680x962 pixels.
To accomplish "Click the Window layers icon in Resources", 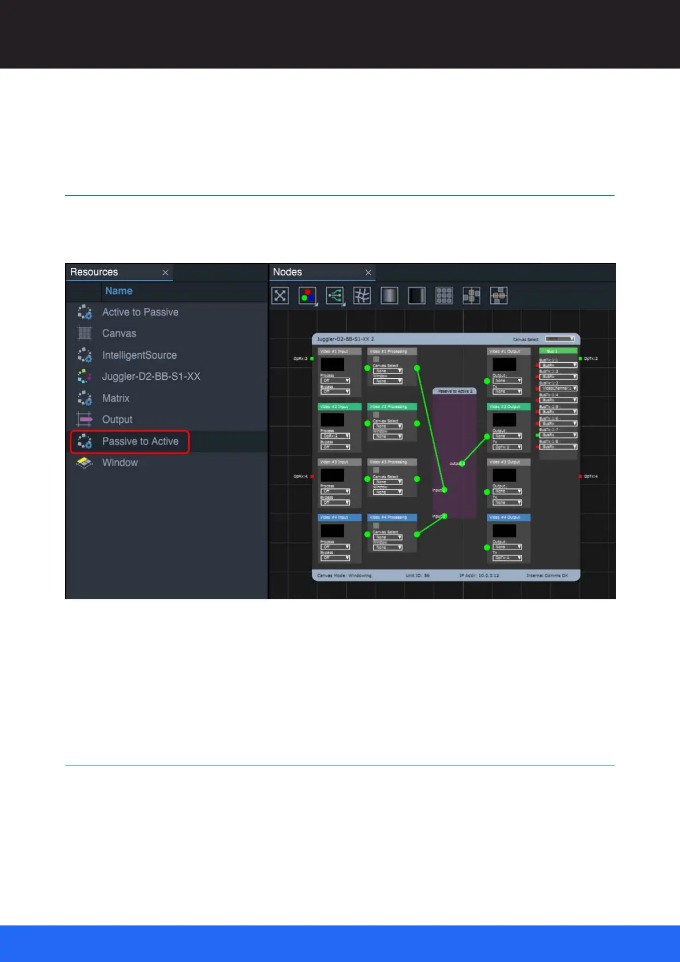I will click(85, 463).
